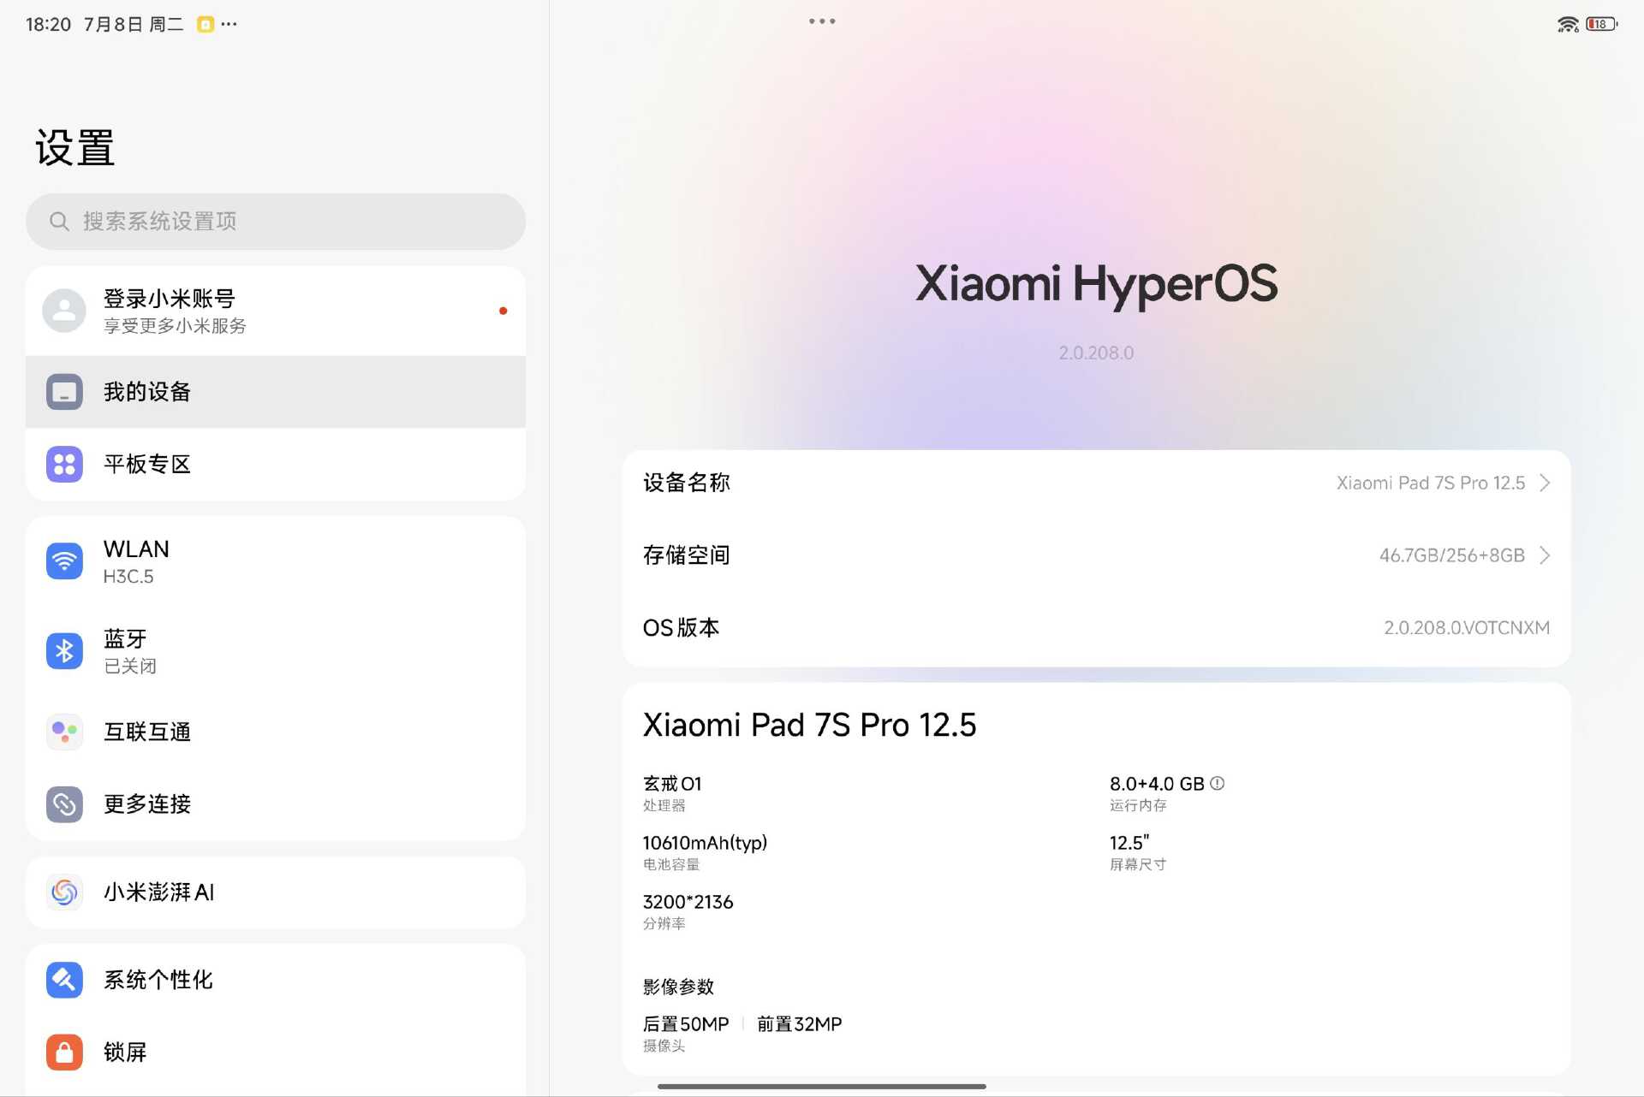This screenshot has height=1097, width=1644.
Task: Click RAM value 8.0+4.0 GB
Action: point(1157,783)
